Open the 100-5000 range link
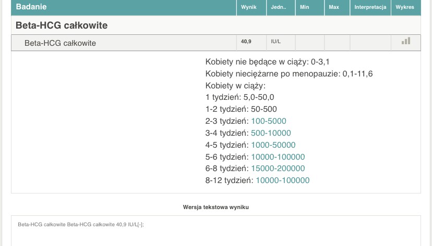Image resolution: width=432 pixels, height=246 pixels. tap(269, 121)
